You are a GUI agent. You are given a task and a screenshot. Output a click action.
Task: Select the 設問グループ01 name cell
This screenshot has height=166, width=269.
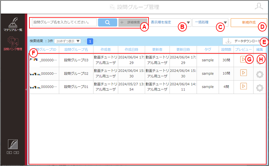pyautogui.click(x=76, y=87)
